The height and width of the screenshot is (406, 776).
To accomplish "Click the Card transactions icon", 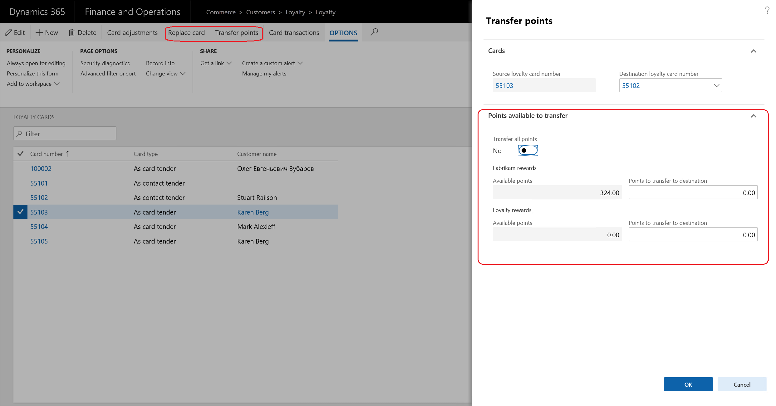I will coord(295,32).
